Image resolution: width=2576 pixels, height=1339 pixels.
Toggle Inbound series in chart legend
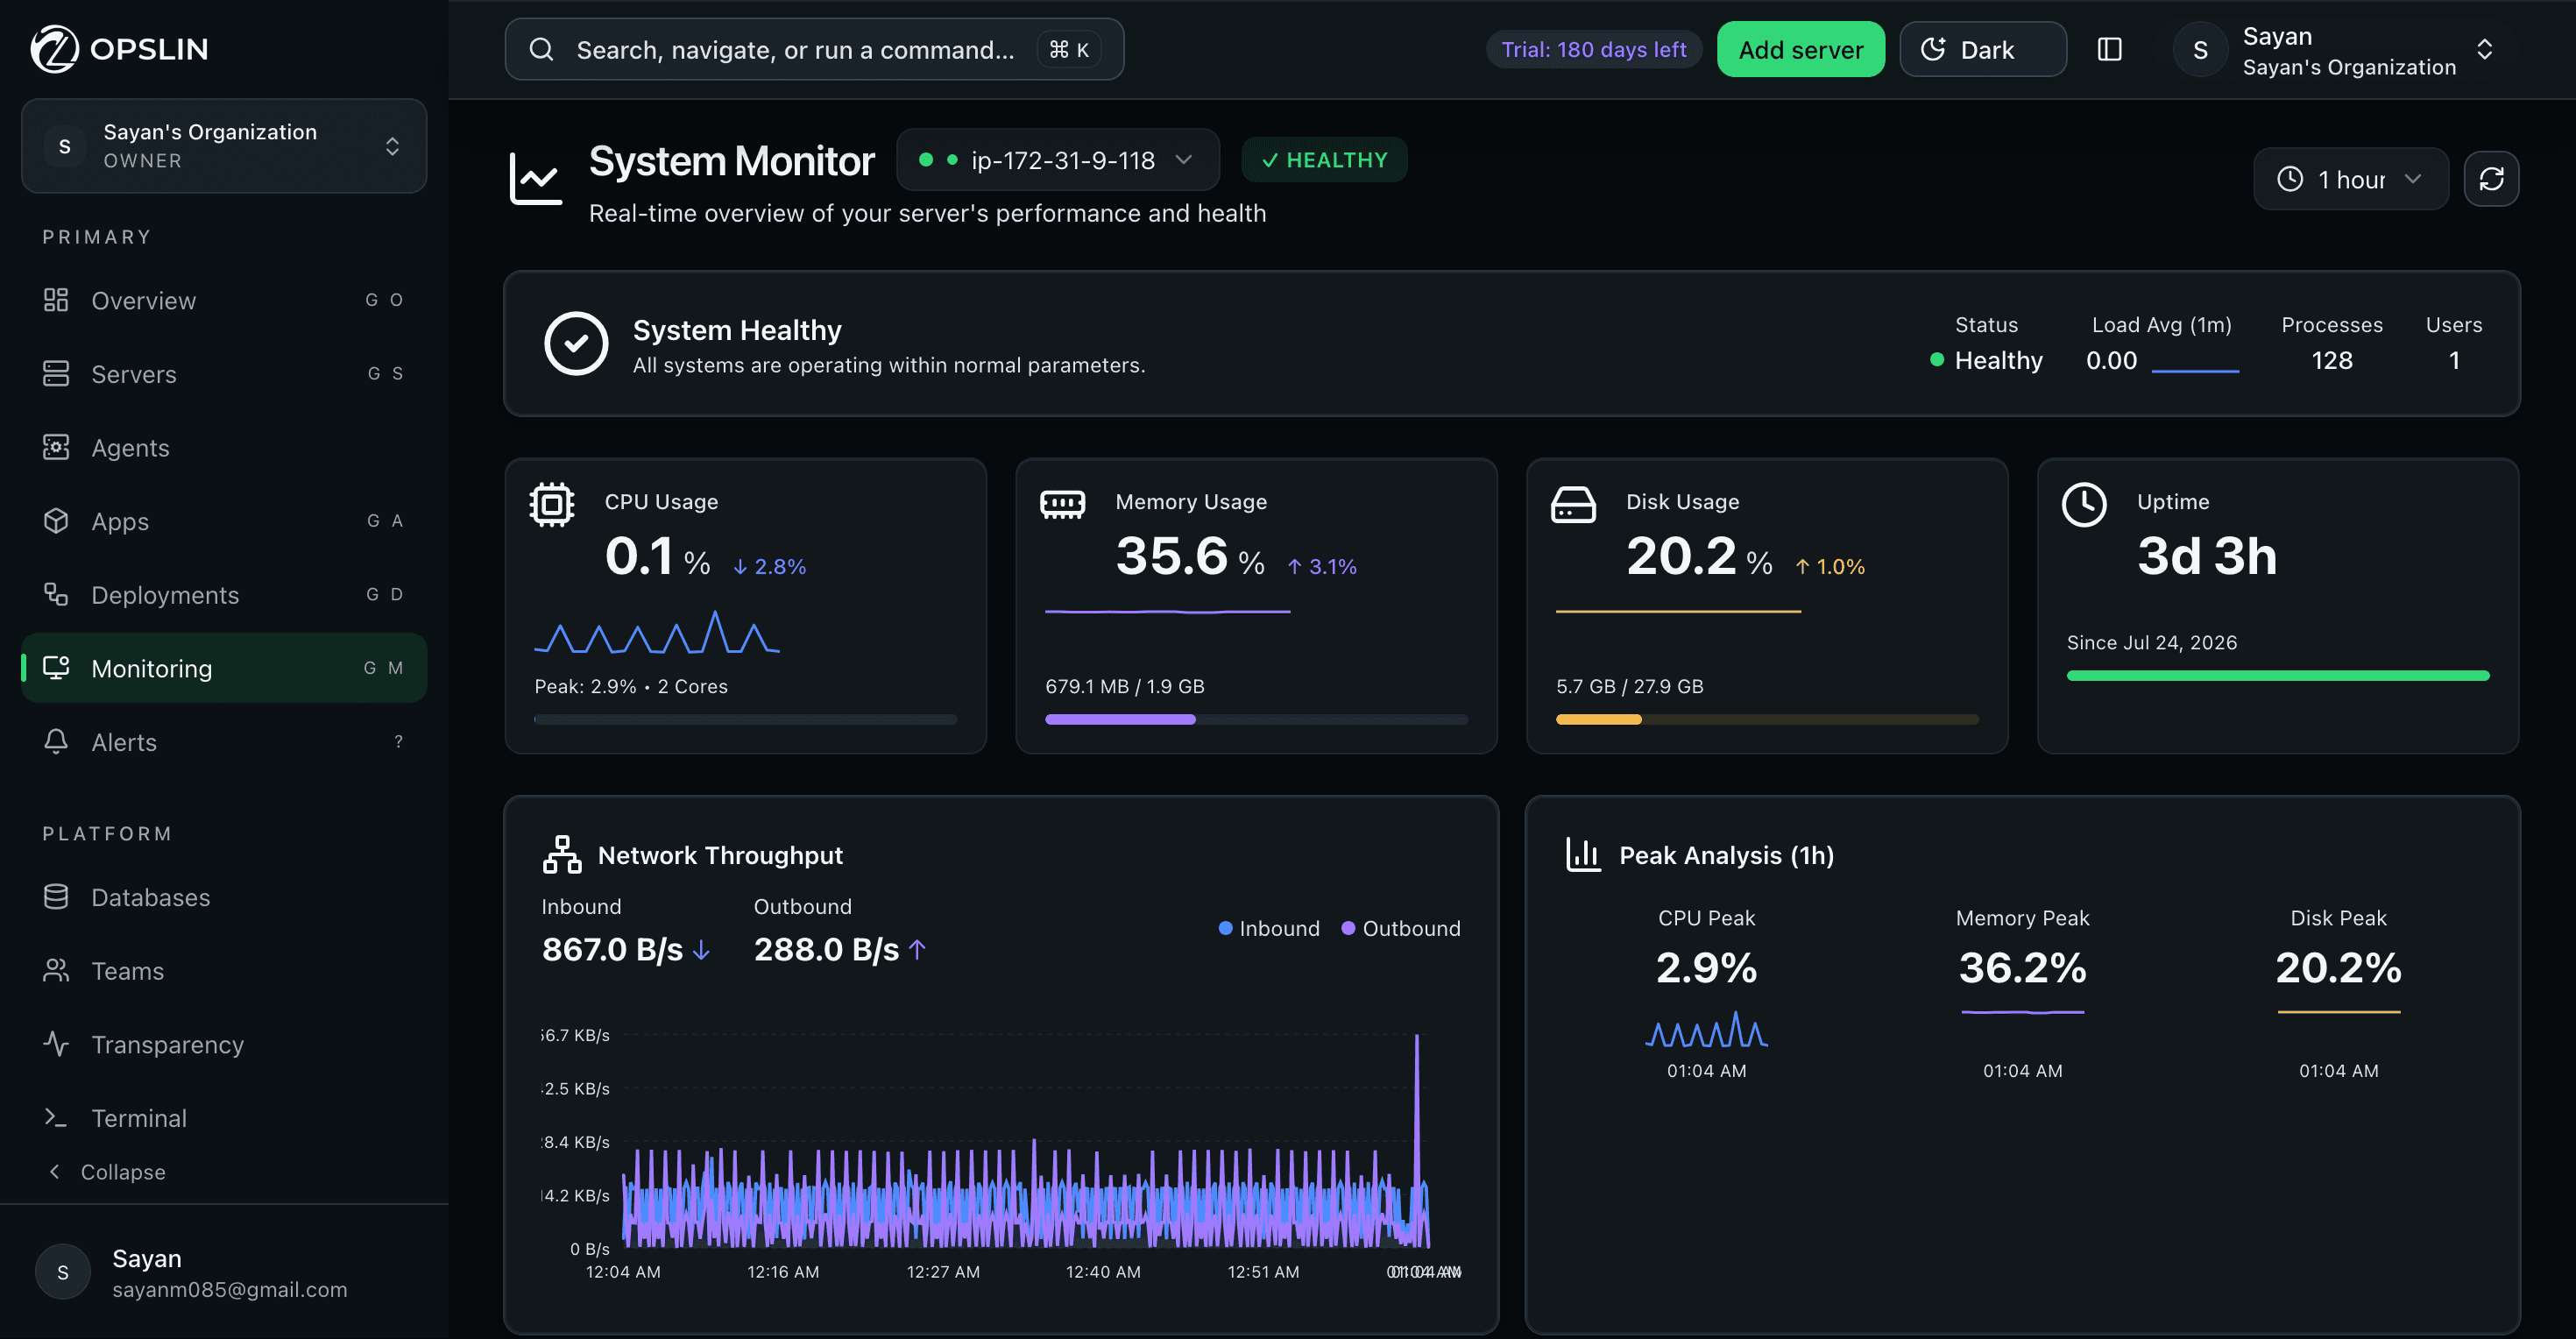tap(1269, 928)
